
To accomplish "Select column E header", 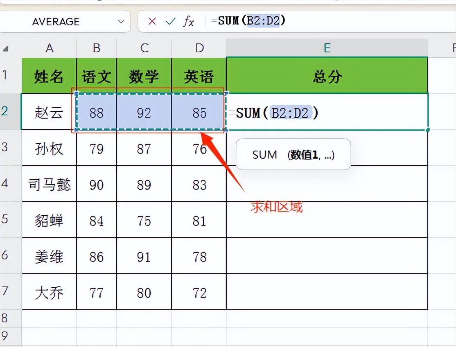I will point(327,48).
